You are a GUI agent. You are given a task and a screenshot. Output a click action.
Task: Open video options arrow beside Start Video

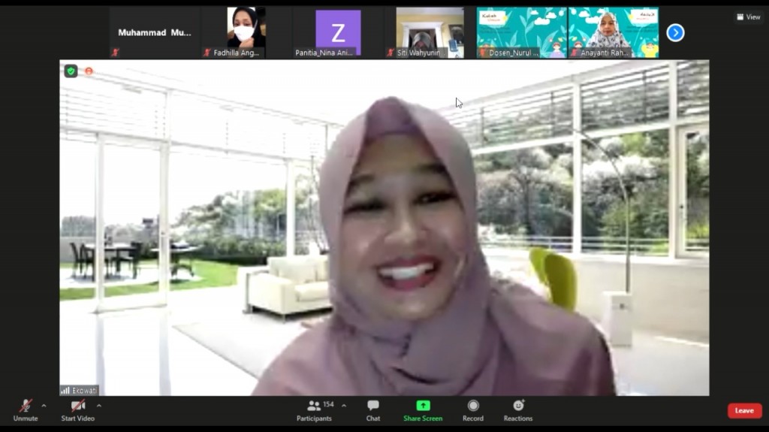pos(99,406)
